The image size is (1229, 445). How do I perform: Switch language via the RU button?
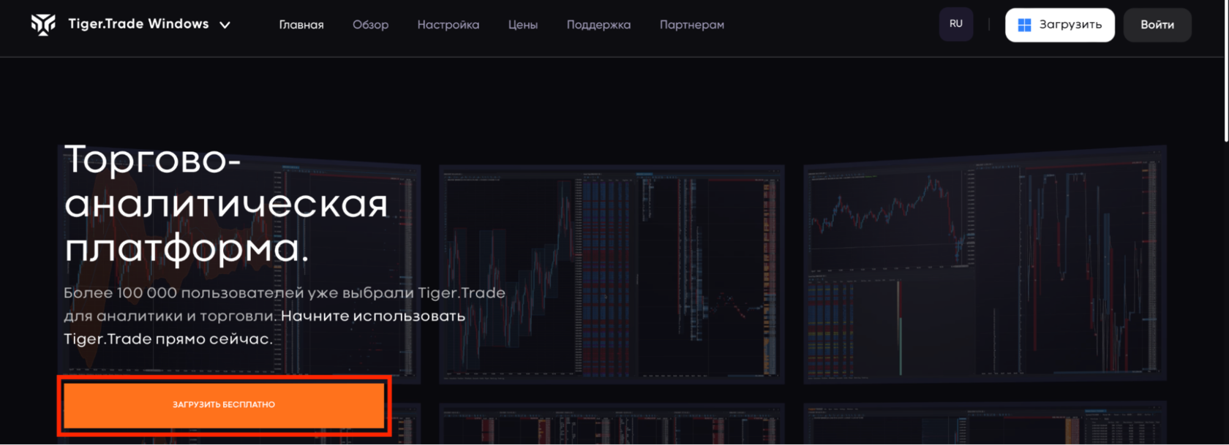[956, 24]
